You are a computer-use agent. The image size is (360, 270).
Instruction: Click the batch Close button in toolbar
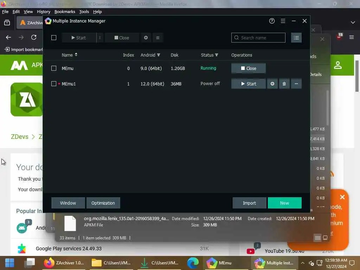point(122,38)
